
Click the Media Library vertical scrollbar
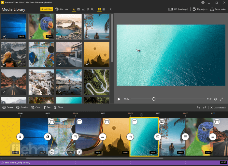tap(112, 38)
